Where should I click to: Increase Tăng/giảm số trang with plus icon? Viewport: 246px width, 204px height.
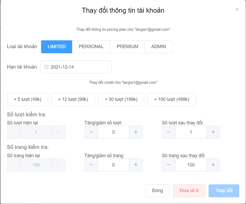coord(136,165)
